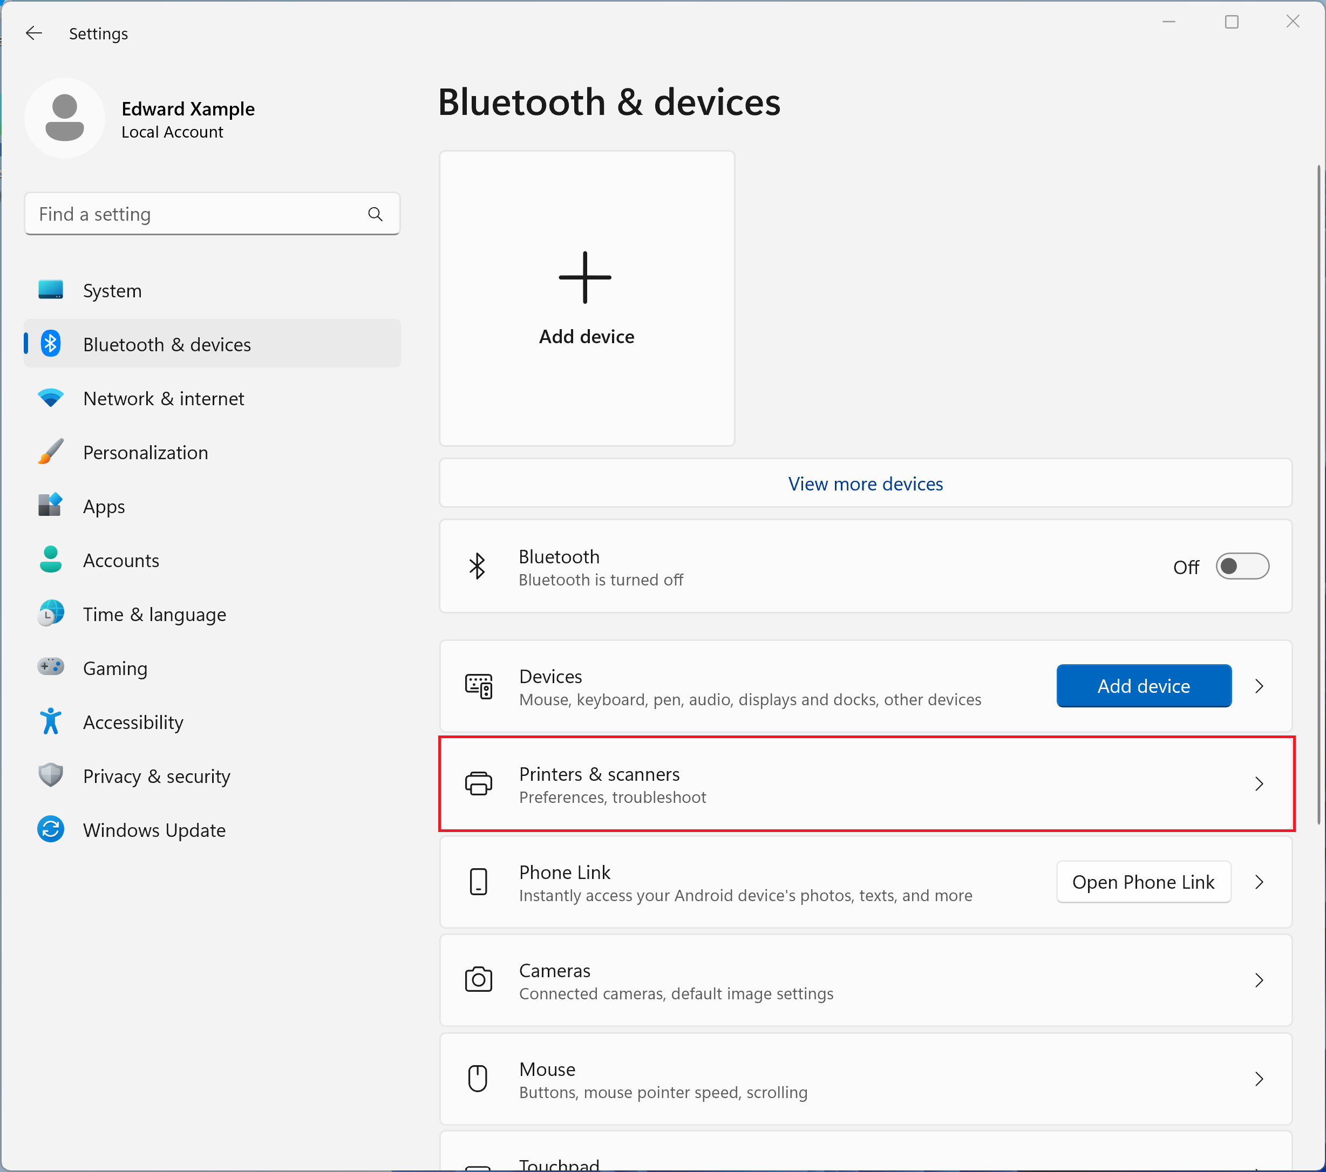The width and height of the screenshot is (1326, 1172).
Task: Click "Local Account" text
Action: click(x=172, y=132)
